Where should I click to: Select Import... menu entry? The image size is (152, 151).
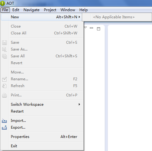tap(42, 121)
